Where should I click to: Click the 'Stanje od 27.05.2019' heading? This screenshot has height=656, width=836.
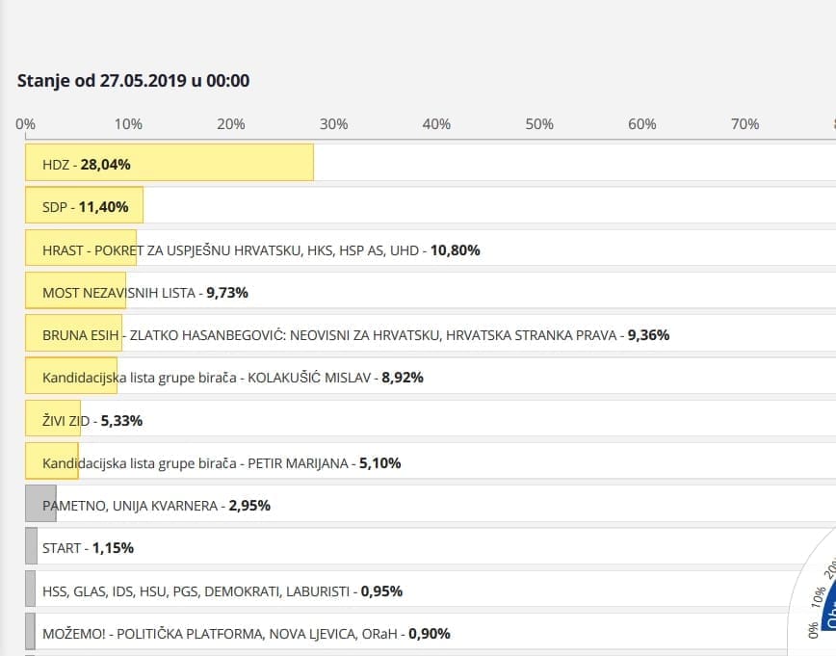[x=133, y=80]
